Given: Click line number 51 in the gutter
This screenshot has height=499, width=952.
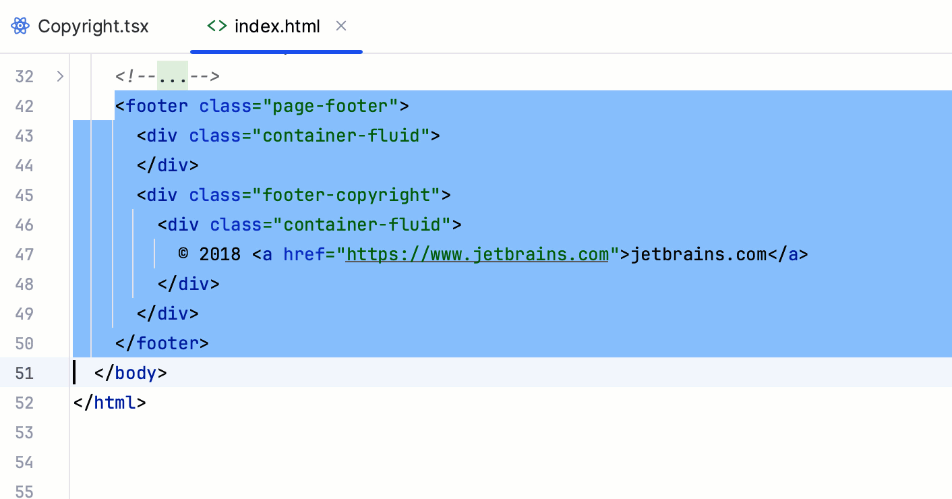Looking at the screenshot, I should 24,373.
